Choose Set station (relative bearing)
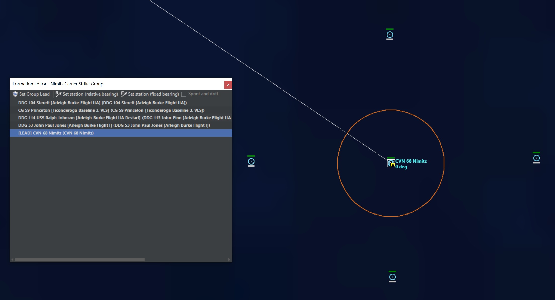The image size is (555, 300). [x=90, y=94]
